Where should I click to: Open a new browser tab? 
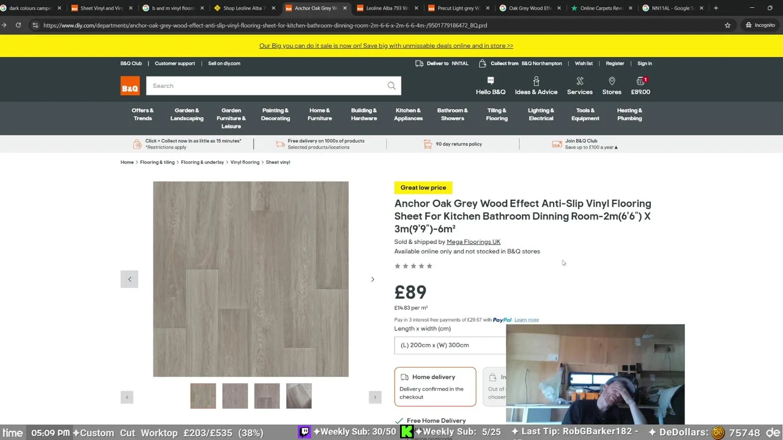[x=716, y=8]
